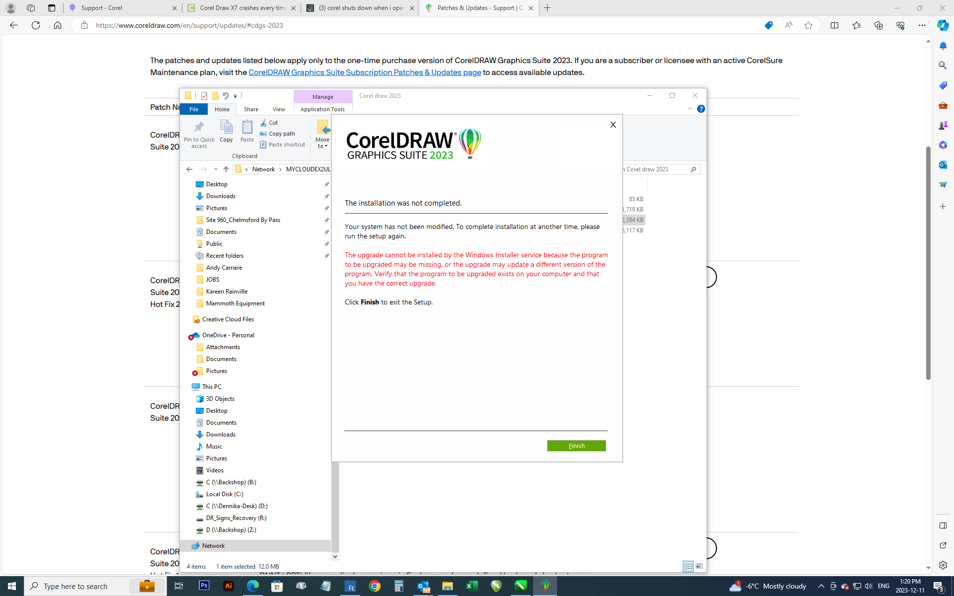The width and height of the screenshot is (954, 596).
Task: Switch to the Share ribbon tab
Action: pos(251,109)
